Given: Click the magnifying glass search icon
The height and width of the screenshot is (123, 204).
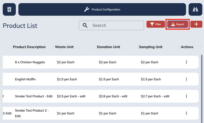Looking at the screenshot, I should pos(85,26).
